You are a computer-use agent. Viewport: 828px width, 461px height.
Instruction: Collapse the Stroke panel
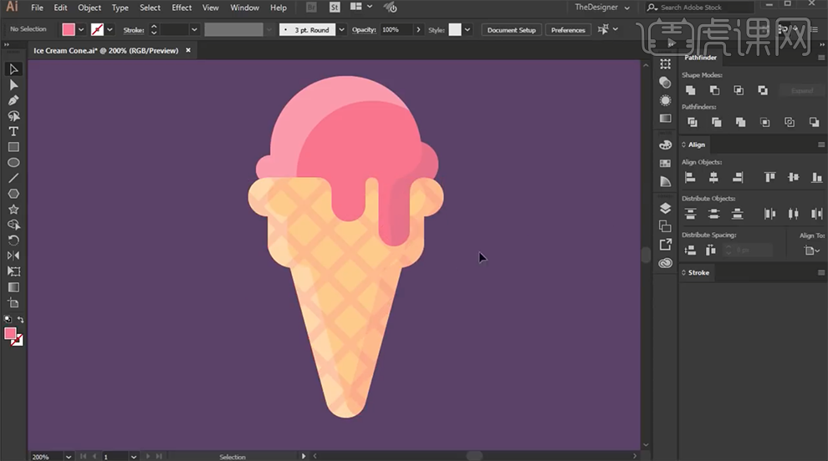coord(684,272)
